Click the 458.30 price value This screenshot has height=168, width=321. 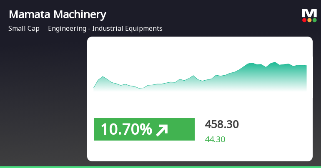point(222,124)
